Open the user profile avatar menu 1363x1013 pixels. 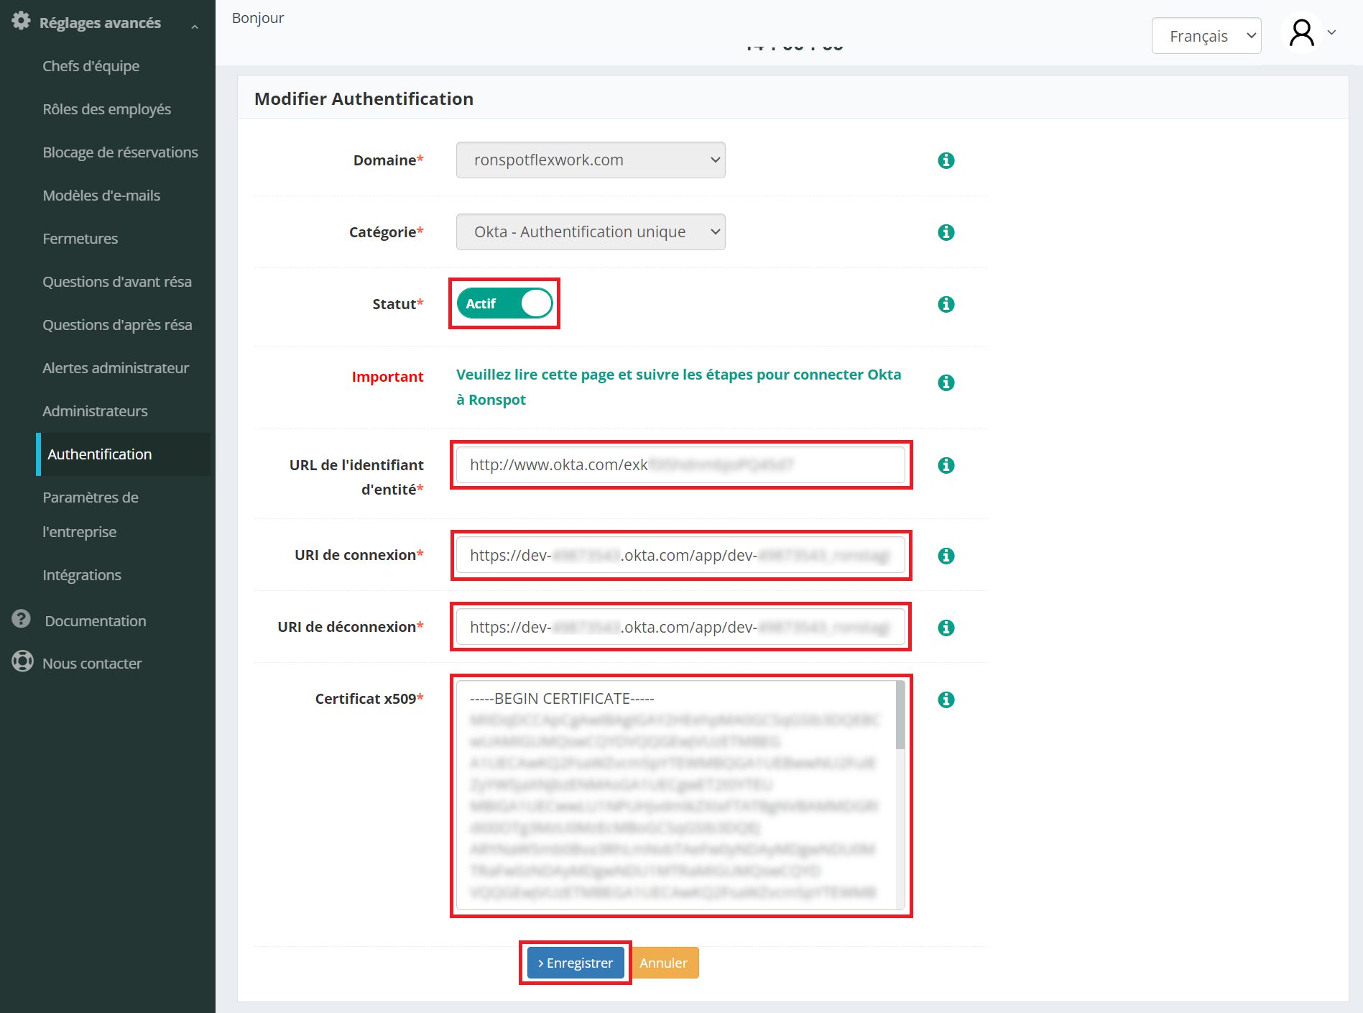(1302, 33)
